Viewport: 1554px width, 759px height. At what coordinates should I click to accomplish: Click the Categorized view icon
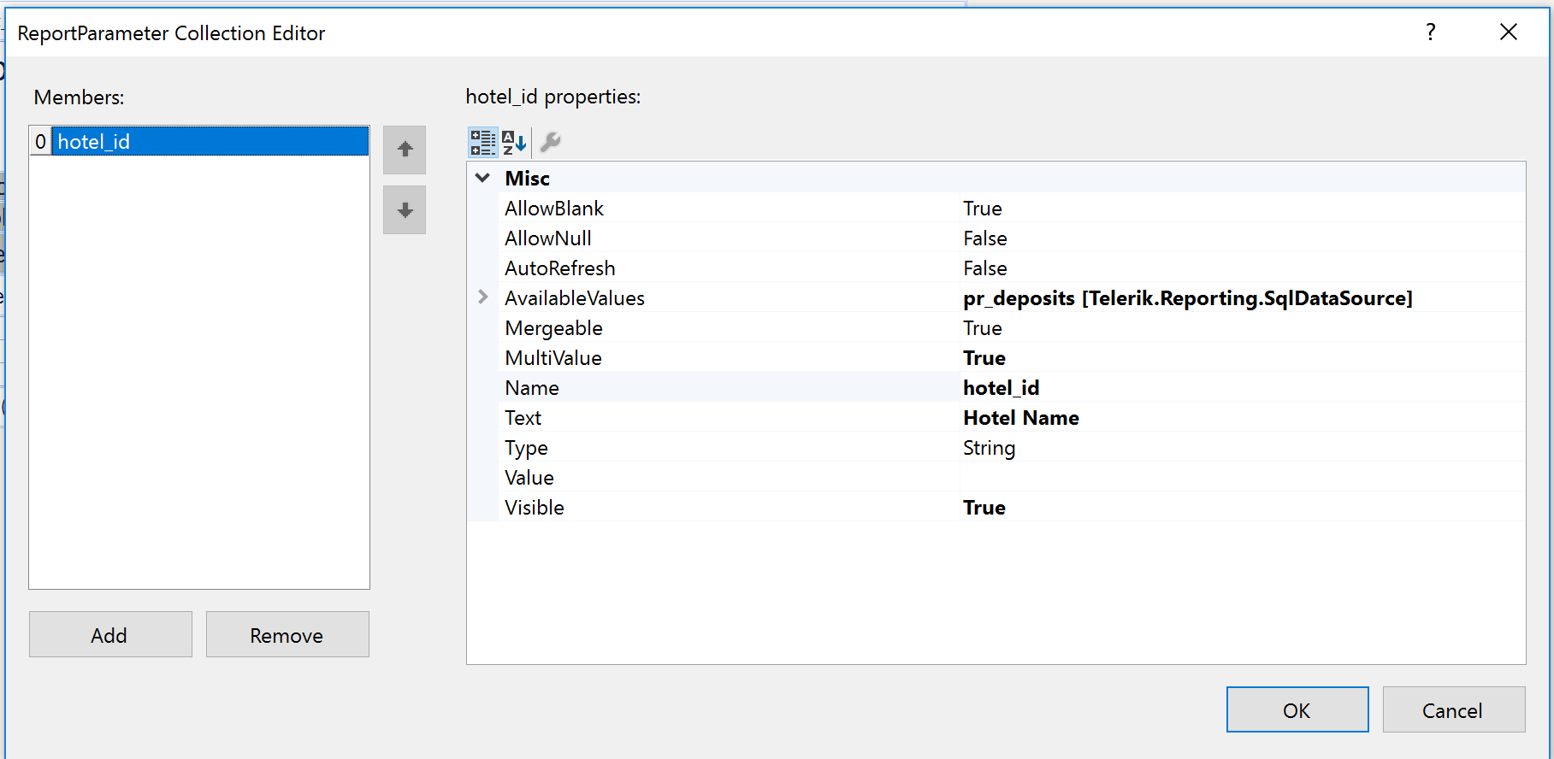point(482,143)
